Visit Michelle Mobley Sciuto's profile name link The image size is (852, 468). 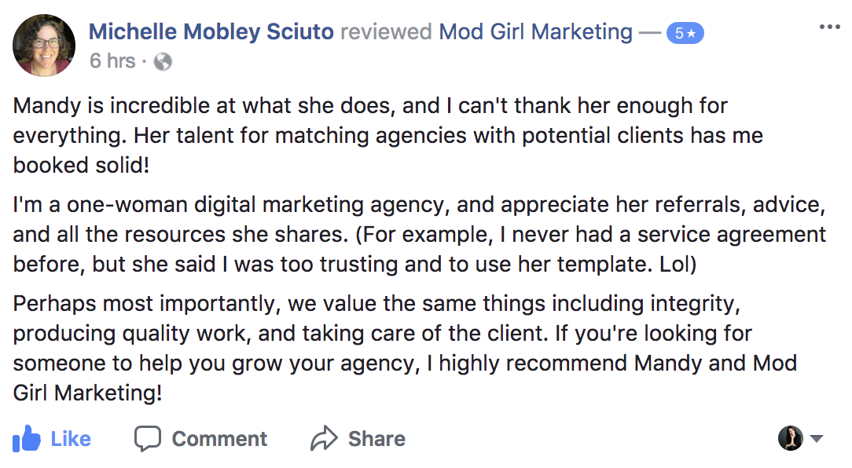tap(211, 32)
